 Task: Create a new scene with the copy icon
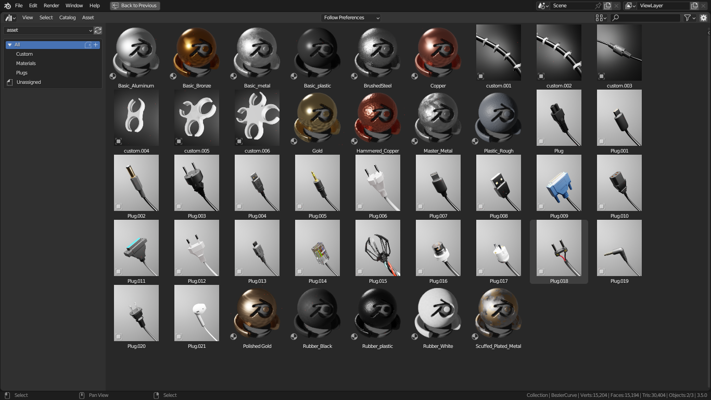click(x=607, y=6)
